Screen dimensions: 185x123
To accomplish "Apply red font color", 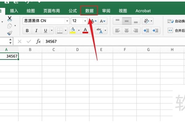I will tap(85, 31).
